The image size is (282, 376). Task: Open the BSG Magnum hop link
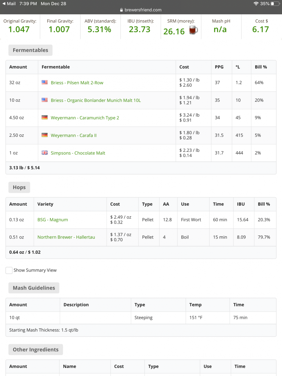[x=53, y=220]
